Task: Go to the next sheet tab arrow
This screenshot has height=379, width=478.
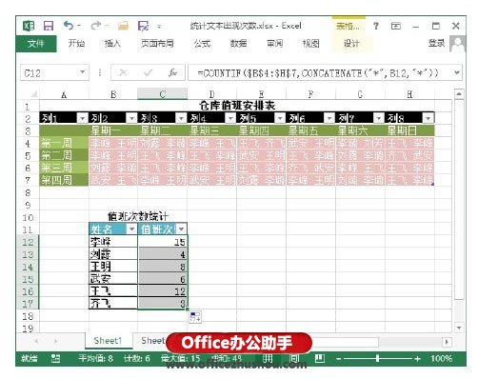Action: [55, 342]
